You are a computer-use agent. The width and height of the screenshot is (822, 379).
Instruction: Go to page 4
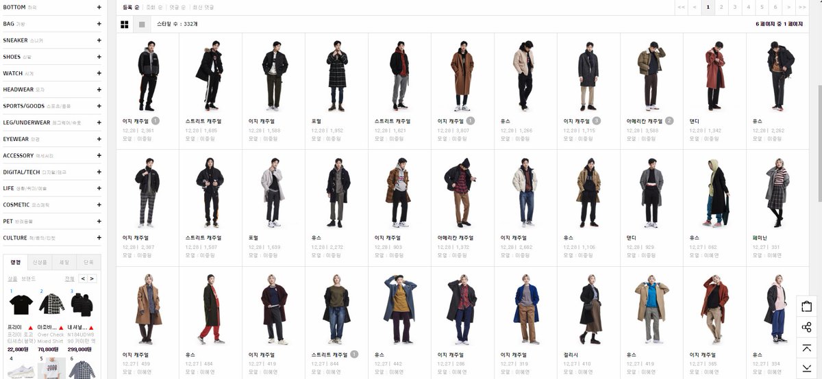click(748, 7)
